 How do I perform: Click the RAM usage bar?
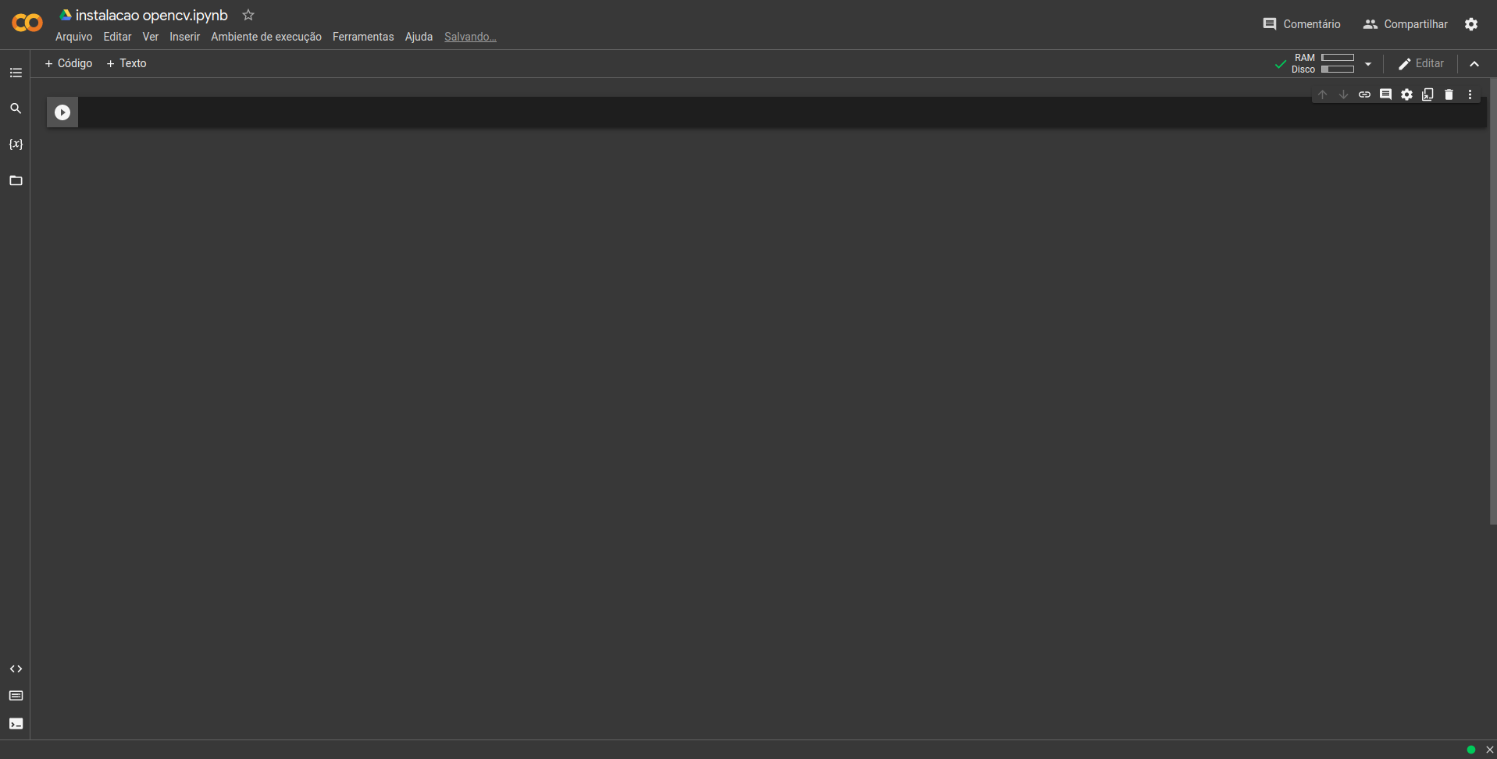[1338, 58]
